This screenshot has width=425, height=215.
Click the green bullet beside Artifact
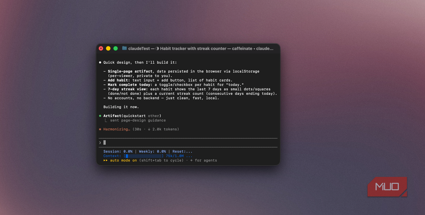click(100, 116)
